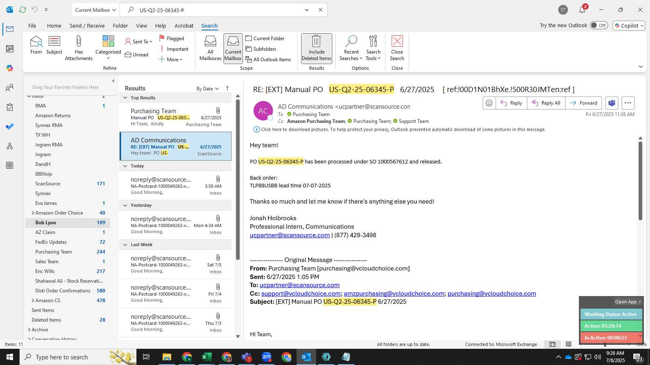Open the Acrobat ribbon tab

point(184,26)
